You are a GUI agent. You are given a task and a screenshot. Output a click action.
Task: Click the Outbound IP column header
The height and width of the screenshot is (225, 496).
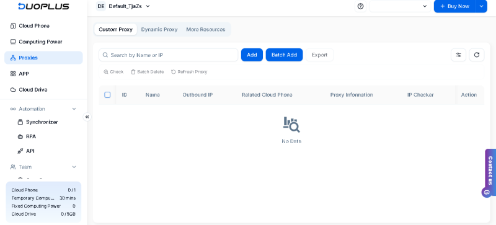tap(197, 95)
